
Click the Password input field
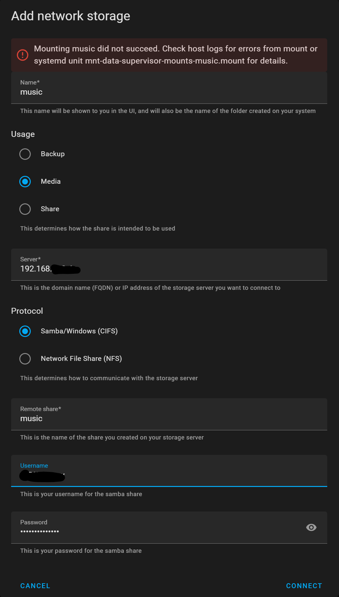(131, 531)
